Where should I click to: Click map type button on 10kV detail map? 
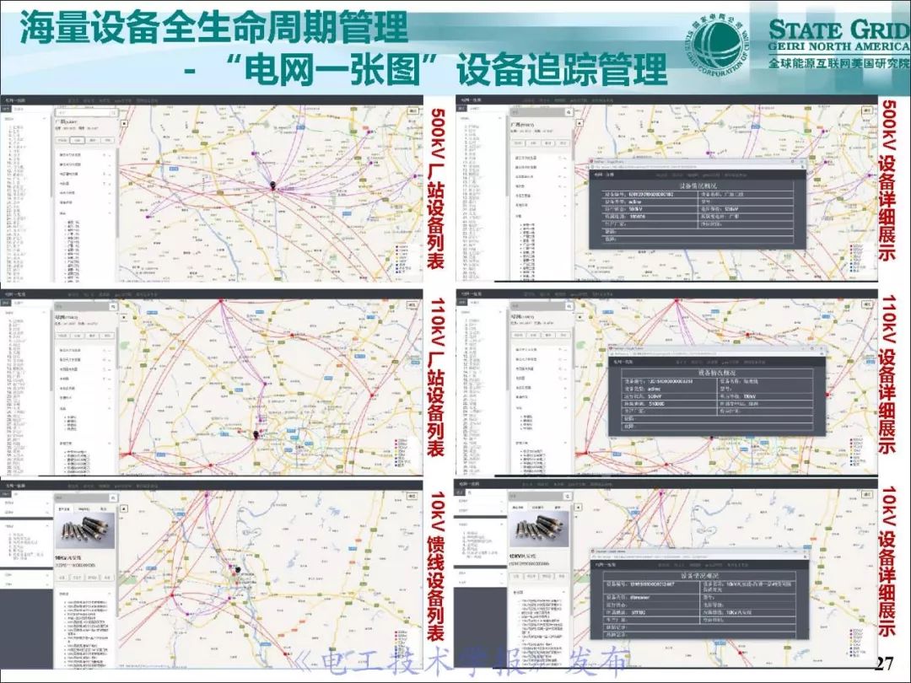pos(867,494)
